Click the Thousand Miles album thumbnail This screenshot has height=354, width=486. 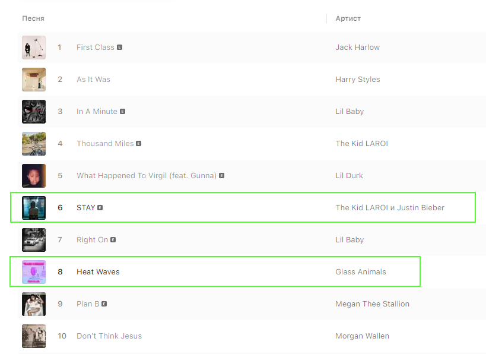coord(34,144)
